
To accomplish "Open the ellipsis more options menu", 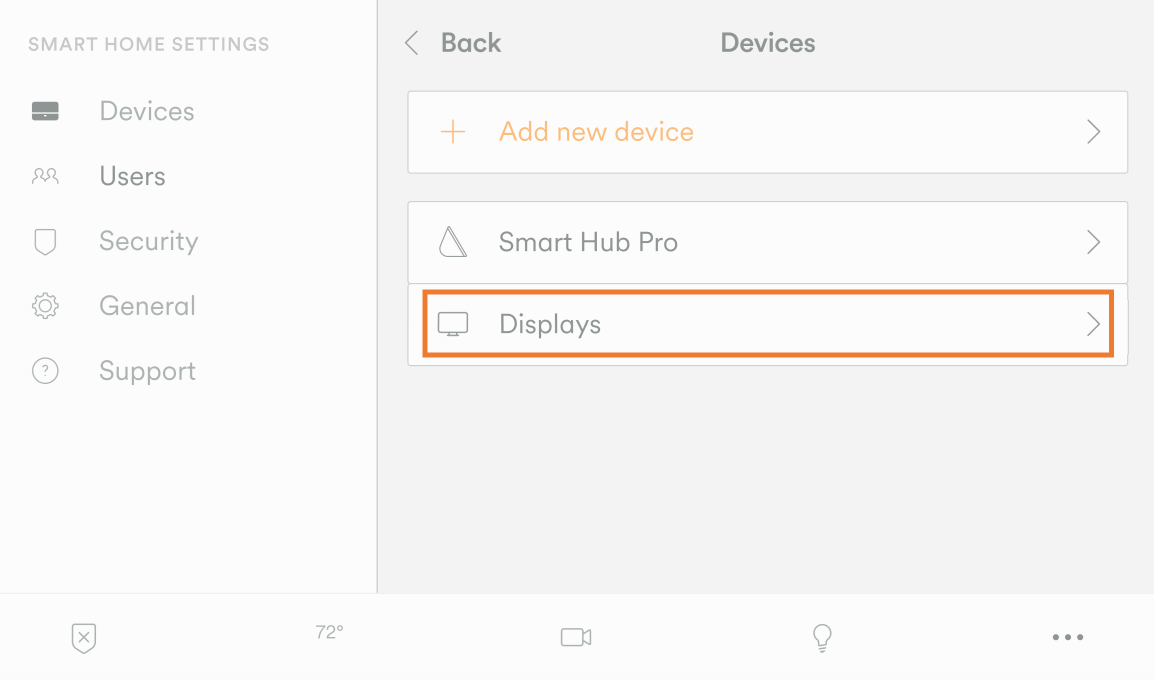I will [x=1067, y=637].
